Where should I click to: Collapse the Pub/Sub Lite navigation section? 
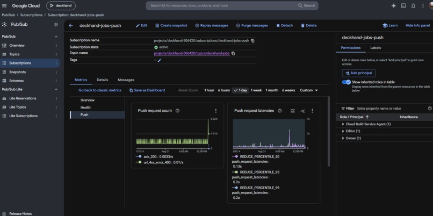point(56,90)
